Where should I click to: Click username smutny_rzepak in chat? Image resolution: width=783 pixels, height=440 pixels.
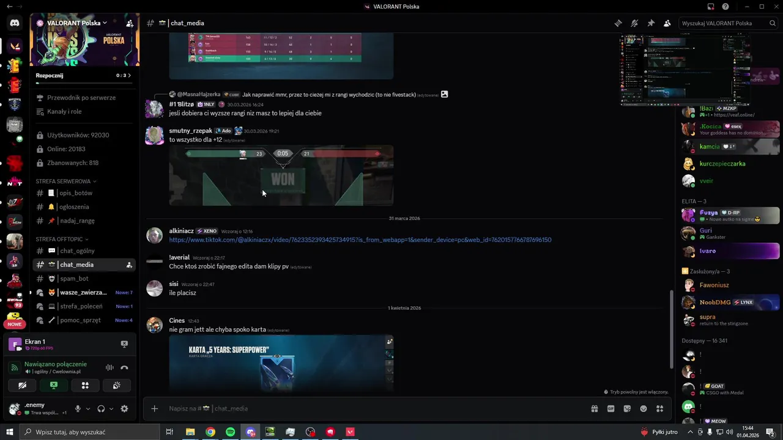coord(190,131)
